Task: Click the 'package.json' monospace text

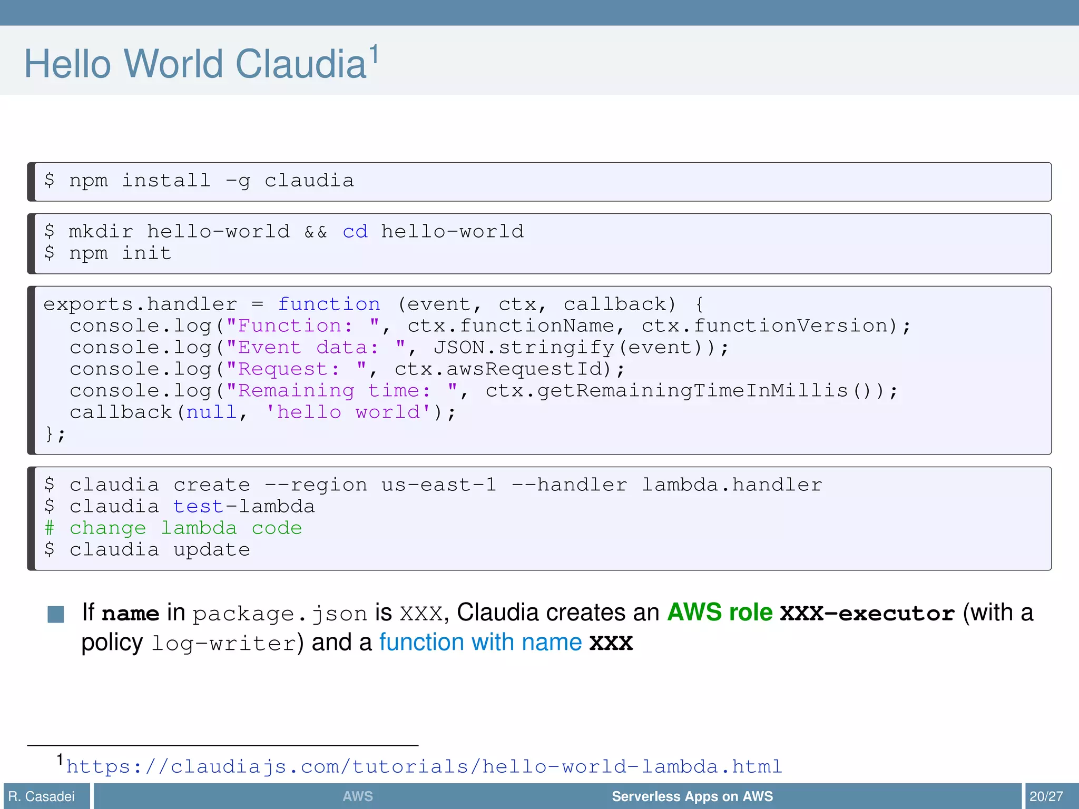Action: pyautogui.click(x=280, y=614)
